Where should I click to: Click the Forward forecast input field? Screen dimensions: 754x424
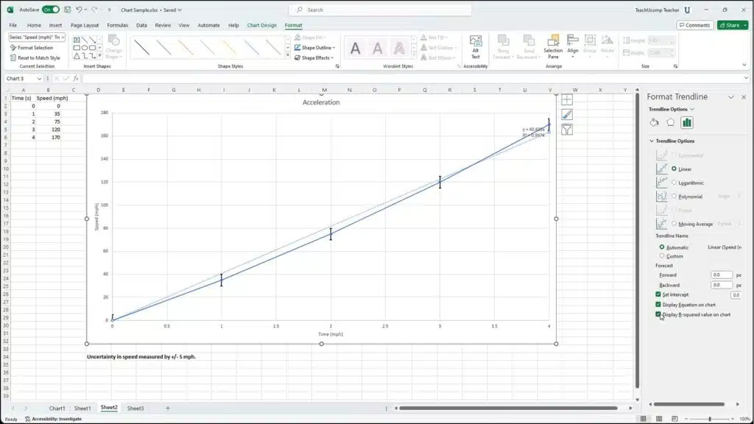pyautogui.click(x=722, y=275)
